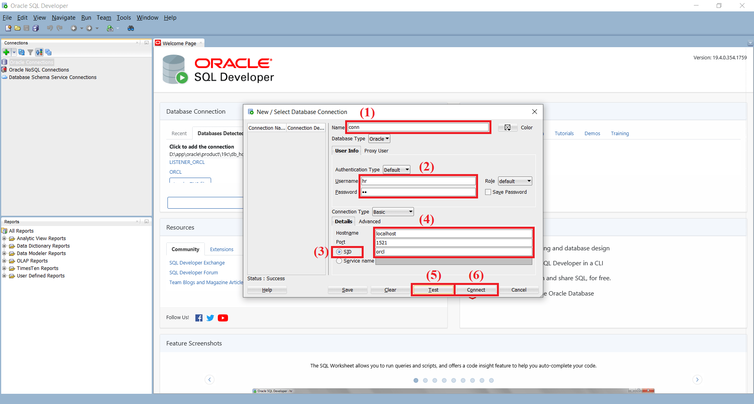Click the Save button in dialog
This screenshot has height=404, width=754.
pos(348,290)
